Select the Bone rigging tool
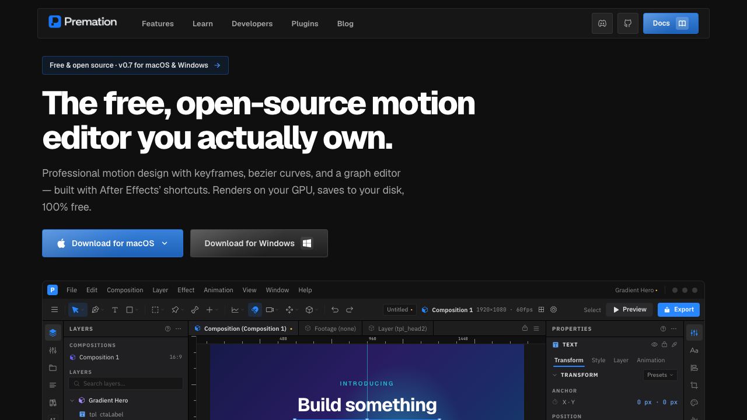The height and width of the screenshot is (420, 747). (195, 310)
